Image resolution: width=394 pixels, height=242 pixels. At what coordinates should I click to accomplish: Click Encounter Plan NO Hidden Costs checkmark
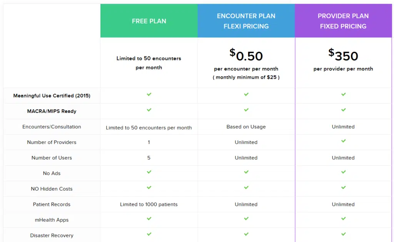pyautogui.click(x=246, y=187)
